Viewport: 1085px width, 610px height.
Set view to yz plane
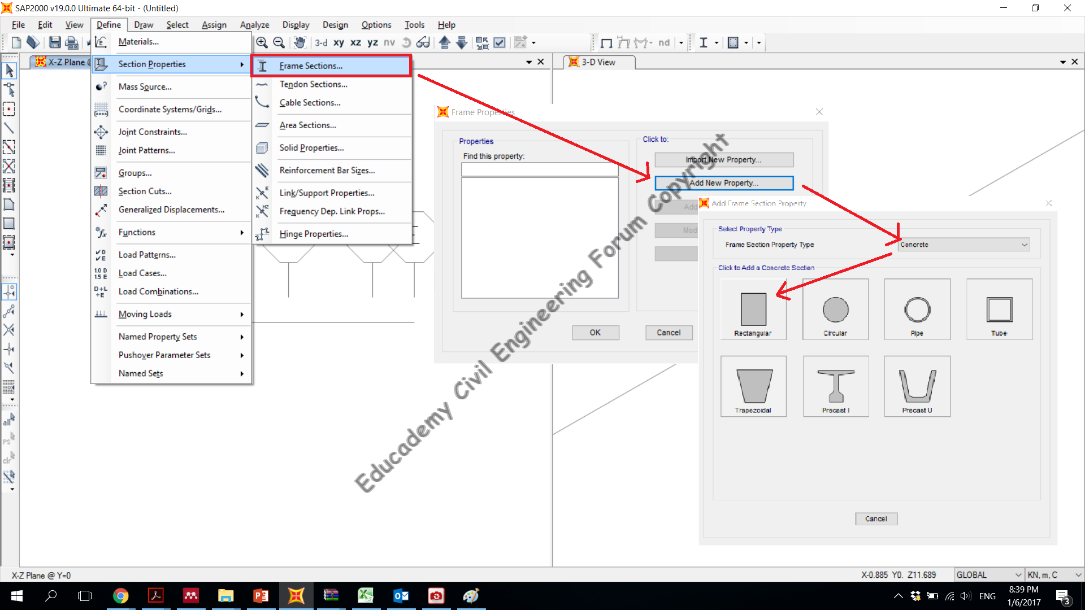point(372,42)
